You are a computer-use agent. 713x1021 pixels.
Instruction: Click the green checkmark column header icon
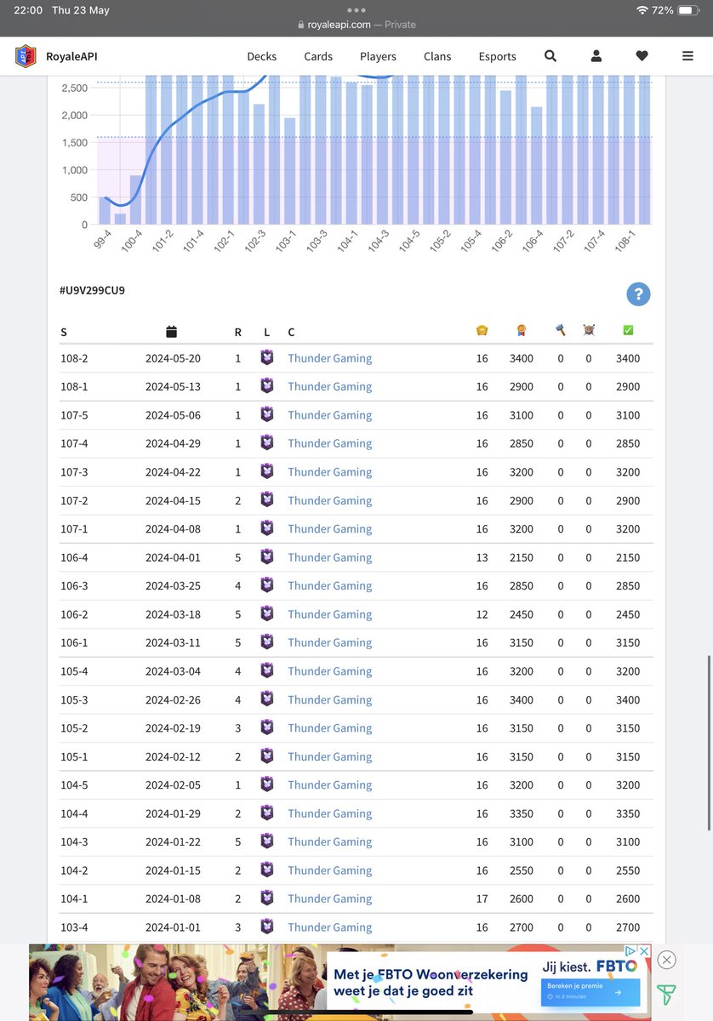(628, 331)
